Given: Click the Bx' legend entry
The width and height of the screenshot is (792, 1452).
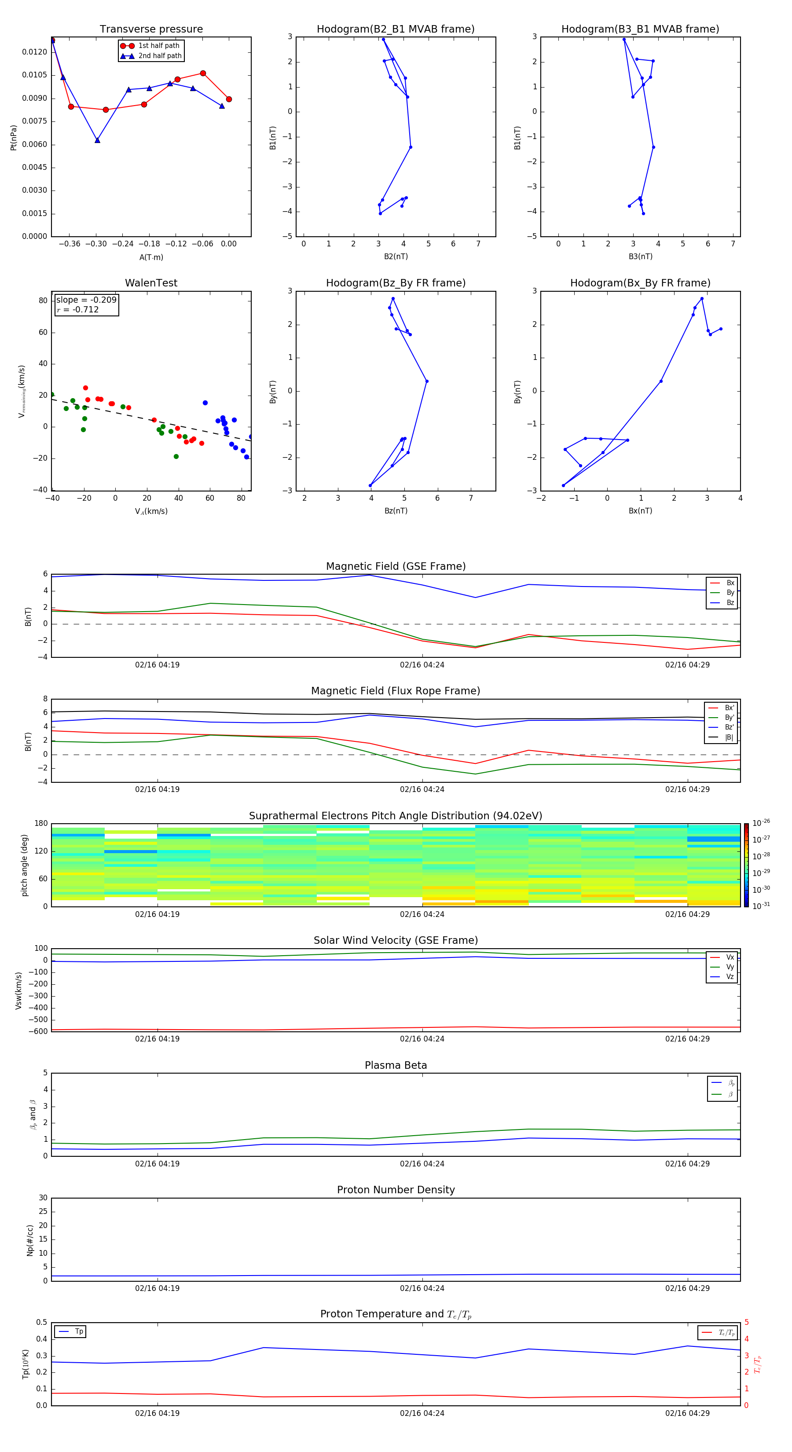Looking at the screenshot, I should click(722, 708).
